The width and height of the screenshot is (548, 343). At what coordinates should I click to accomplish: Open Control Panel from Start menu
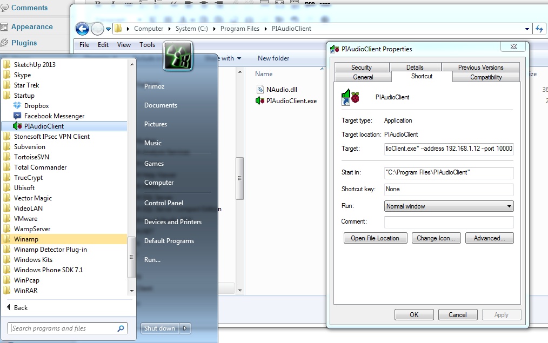[164, 203]
